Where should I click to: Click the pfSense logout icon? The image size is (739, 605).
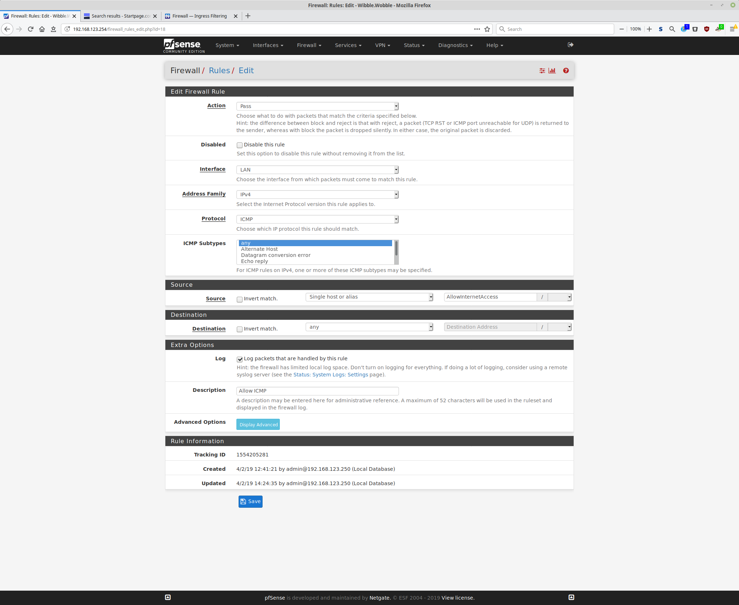(570, 45)
